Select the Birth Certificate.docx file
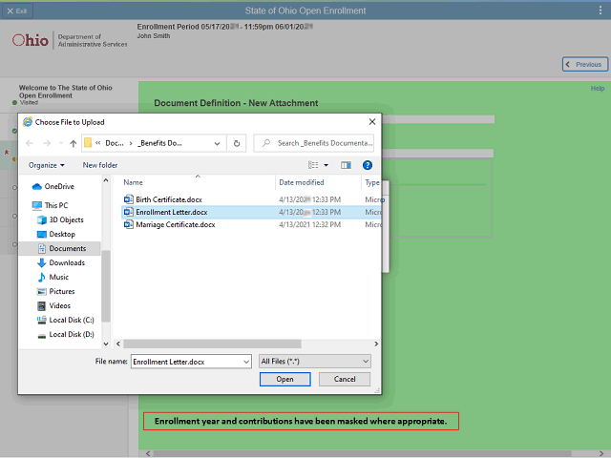 (169, 198)
